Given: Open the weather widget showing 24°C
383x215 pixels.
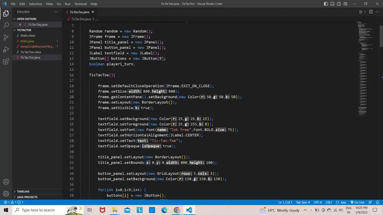Looking at the screenshot, I should coord(280,210).
